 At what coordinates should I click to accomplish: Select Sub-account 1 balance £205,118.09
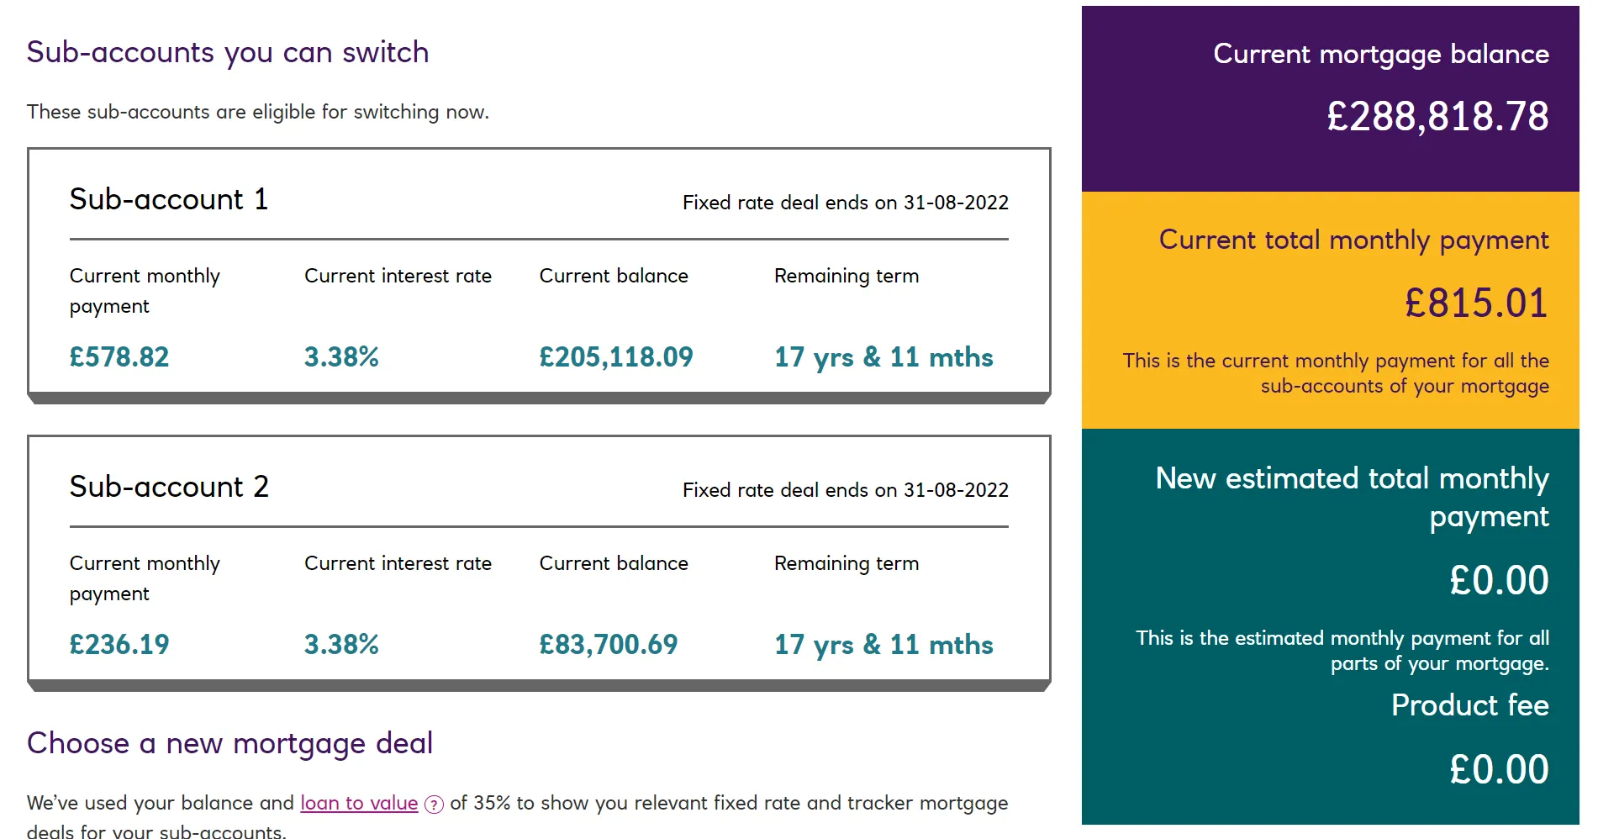point(616,357)
